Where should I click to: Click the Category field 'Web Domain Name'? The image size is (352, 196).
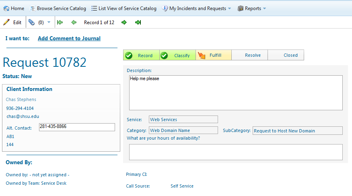point(183,130)
